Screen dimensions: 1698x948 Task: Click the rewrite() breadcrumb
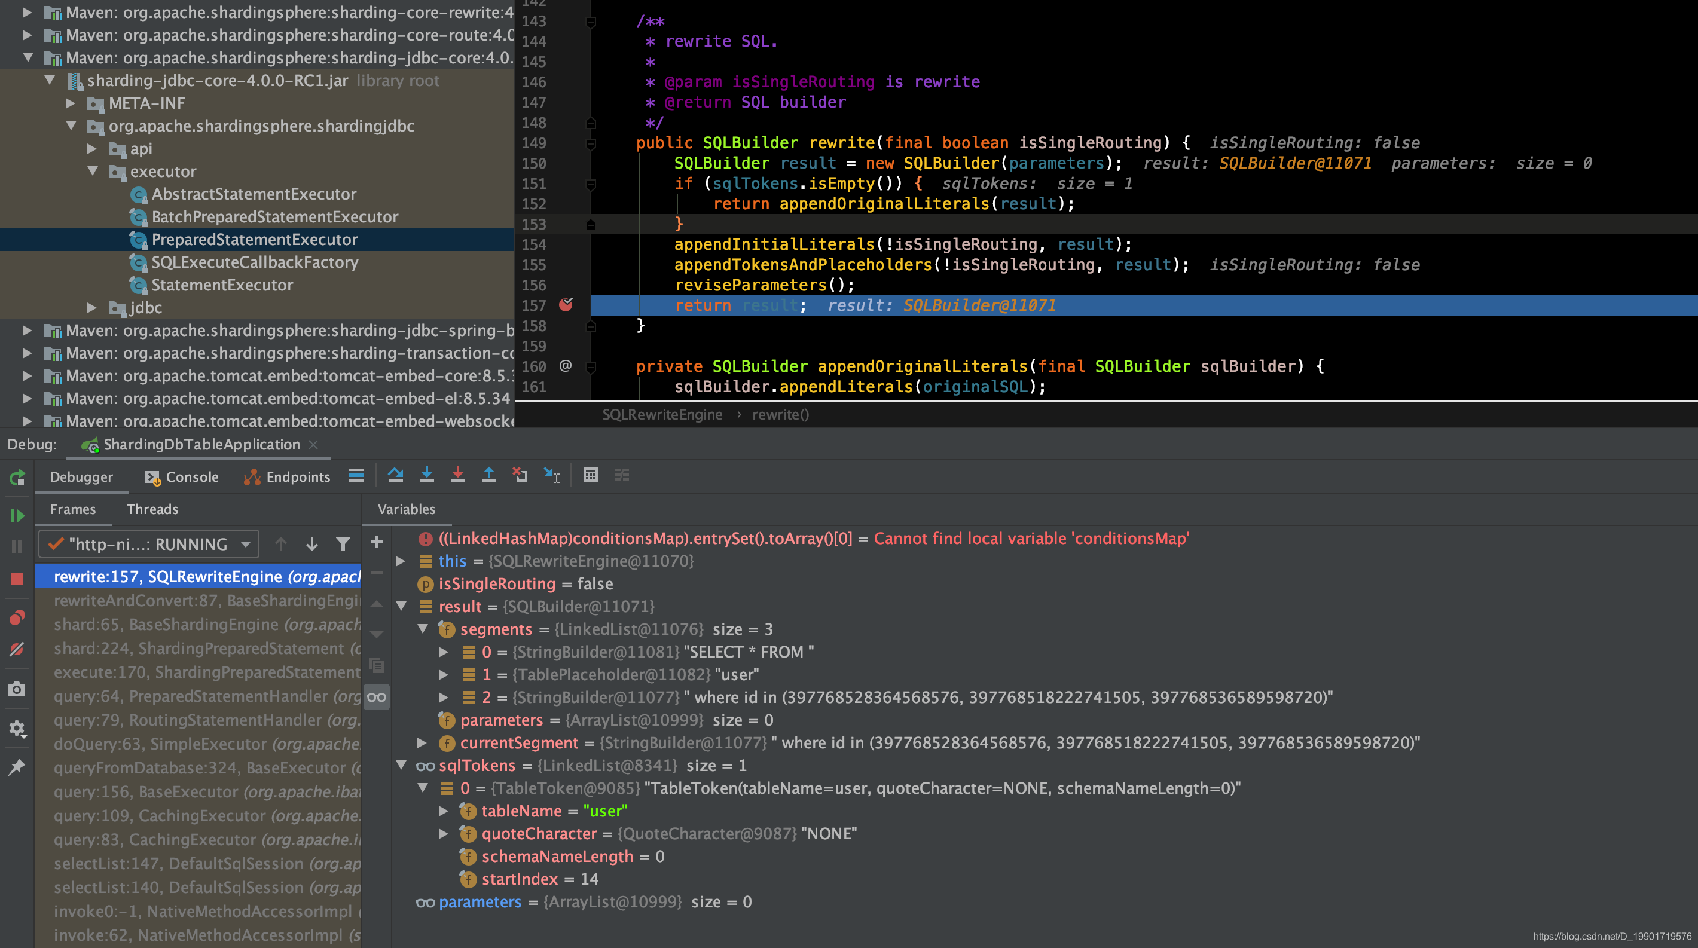(x=780, y=414)
